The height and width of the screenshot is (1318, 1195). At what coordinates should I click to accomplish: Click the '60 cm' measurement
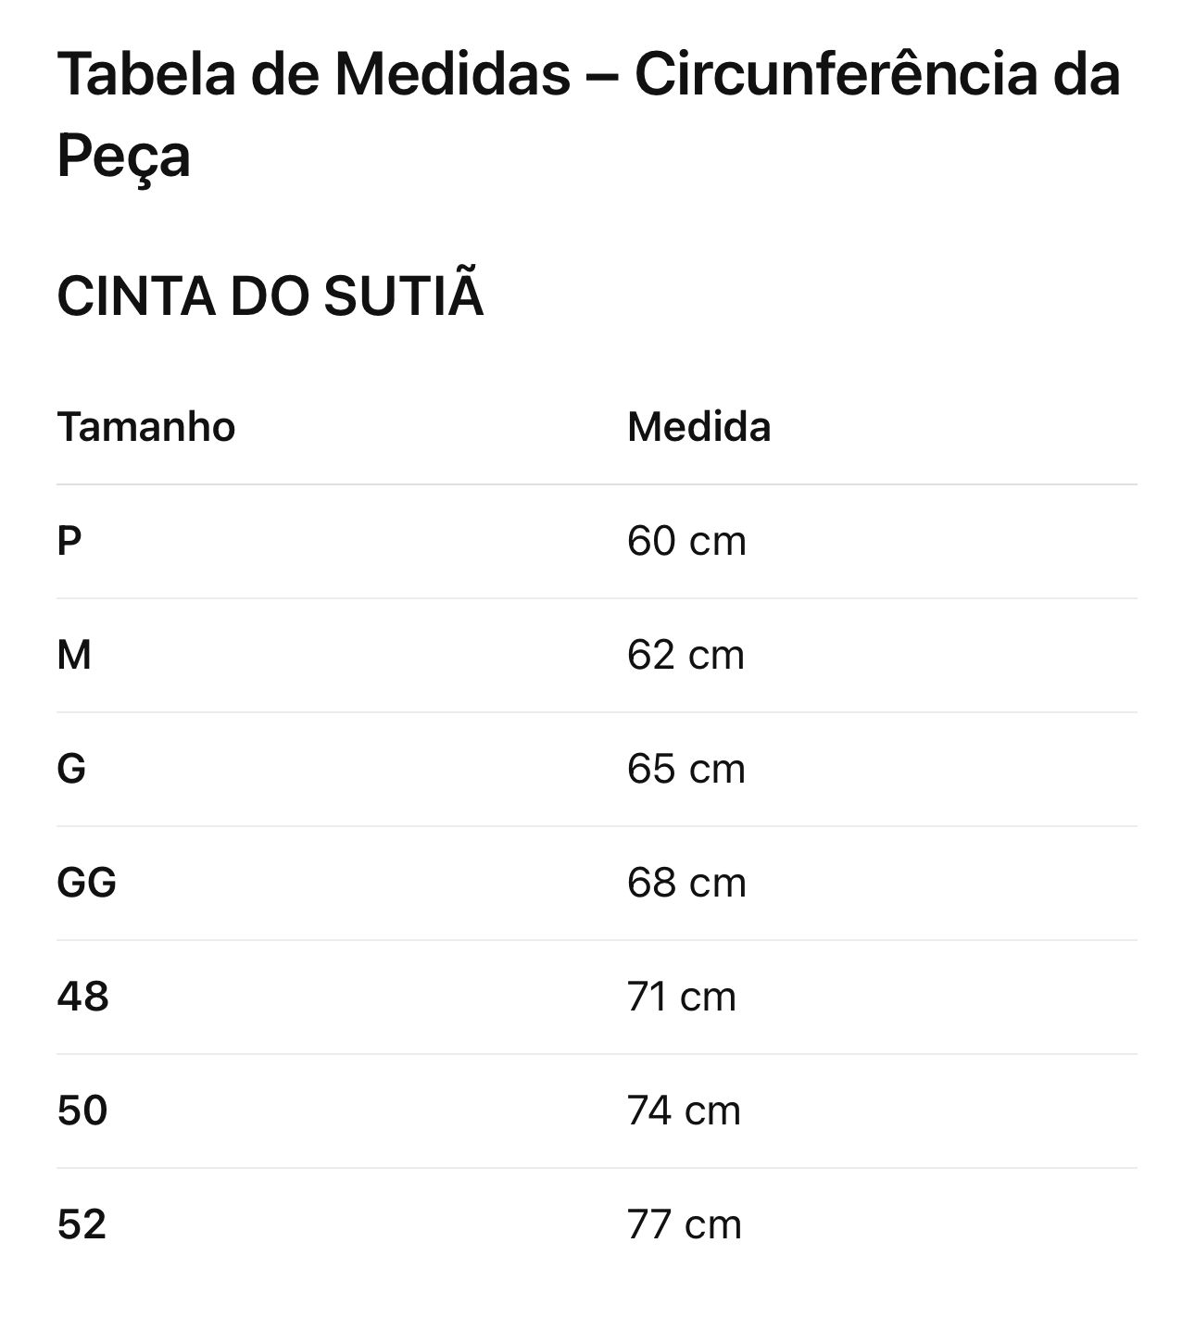[x=686, y=541]
